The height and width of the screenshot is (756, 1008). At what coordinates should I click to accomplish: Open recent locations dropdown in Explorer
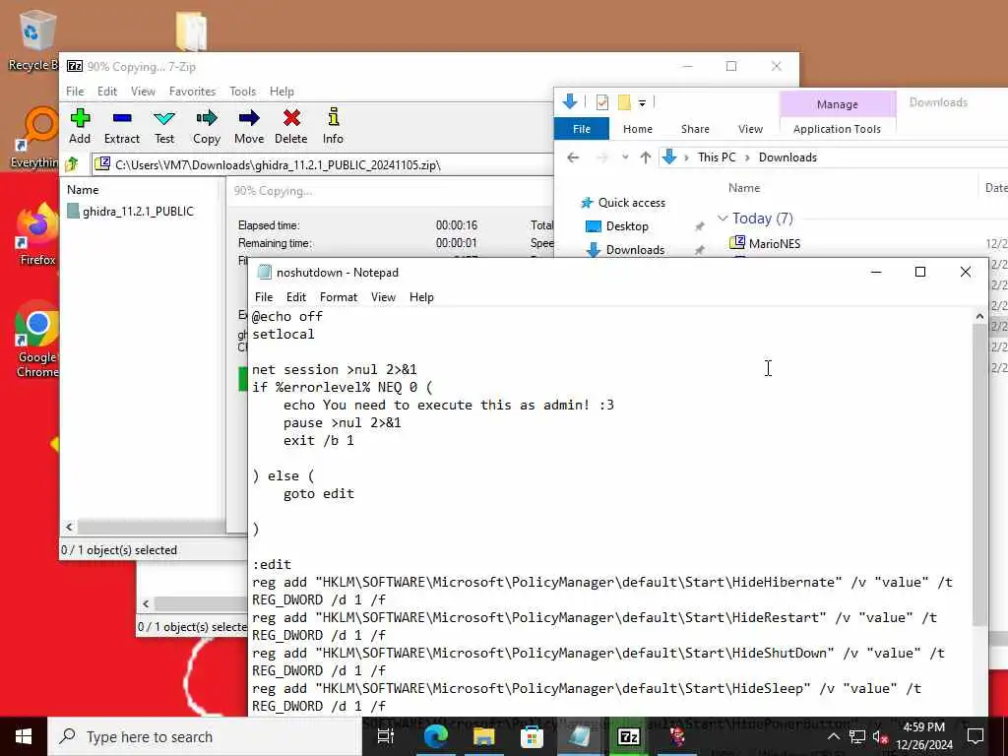(624, 157)
